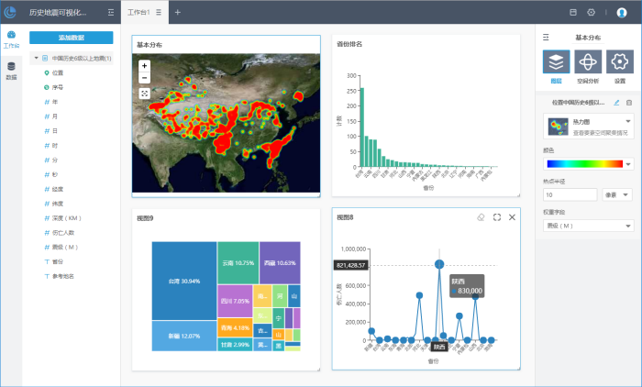Open the 像素 unit dropdown

(617, 194)
